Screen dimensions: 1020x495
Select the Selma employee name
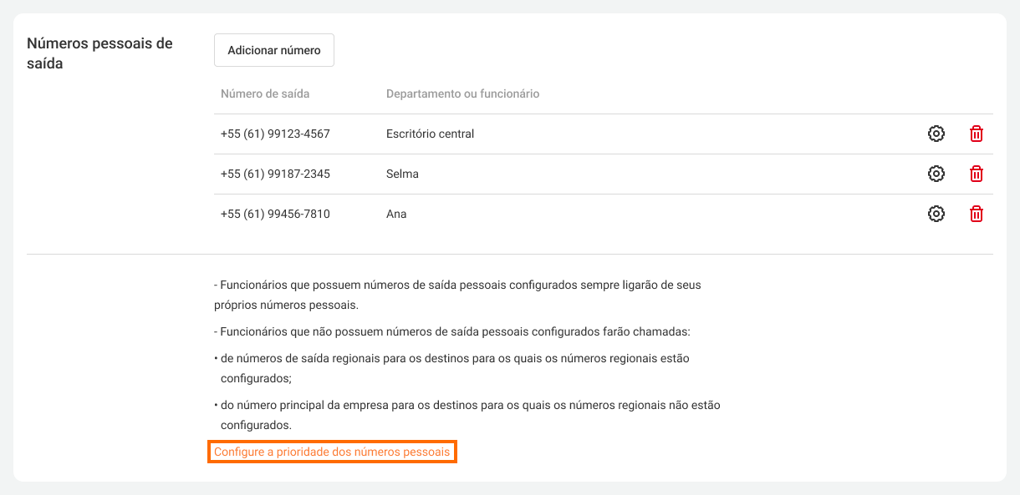click(x=402, y=174)
